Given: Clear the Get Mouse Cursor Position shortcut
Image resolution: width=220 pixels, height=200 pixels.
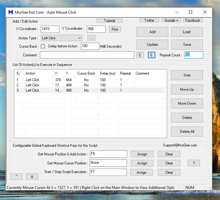Looking at the screenshot, I should (x=169, y=163).
